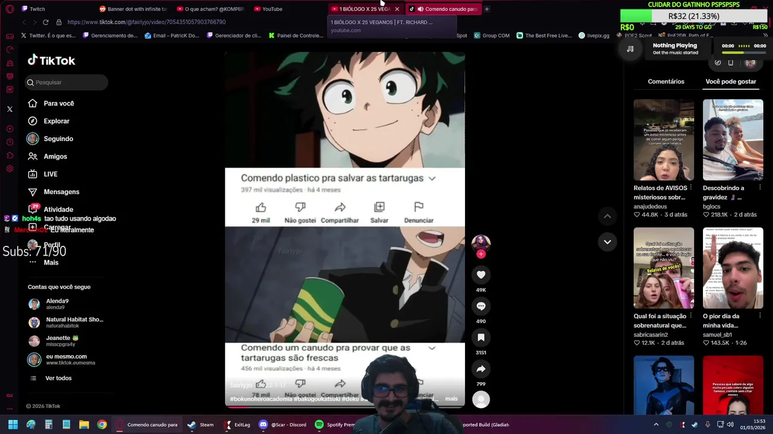
Task: Click the TikTok logo in the sidebar
Action: click(51, 60)
